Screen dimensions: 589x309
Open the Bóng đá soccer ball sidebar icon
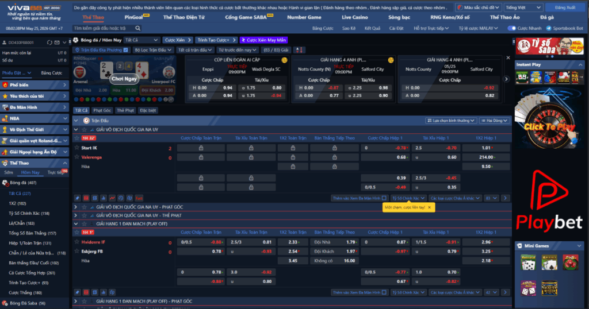5,183
